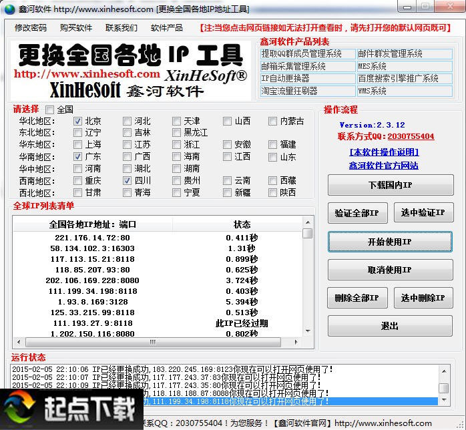Screen dimensions: 466x430
Task: Click the run log scrollbar thumb
Action: tap(444, 388)
